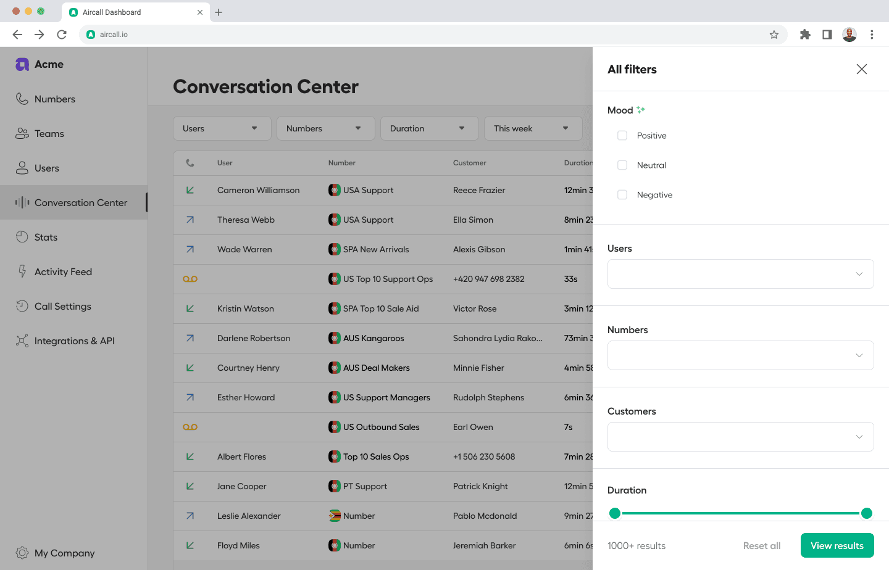Click the right Duration slider handle
This screenshot has width=889, height=570.
point(867,513)
